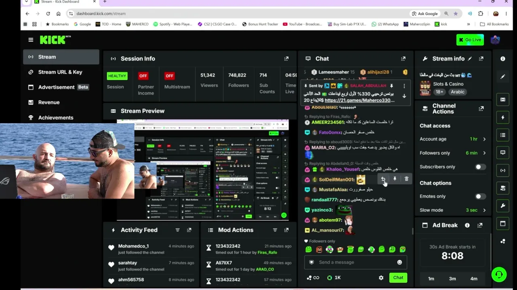Open Firas_Rafo moderator link in Mod Actions

267,253
